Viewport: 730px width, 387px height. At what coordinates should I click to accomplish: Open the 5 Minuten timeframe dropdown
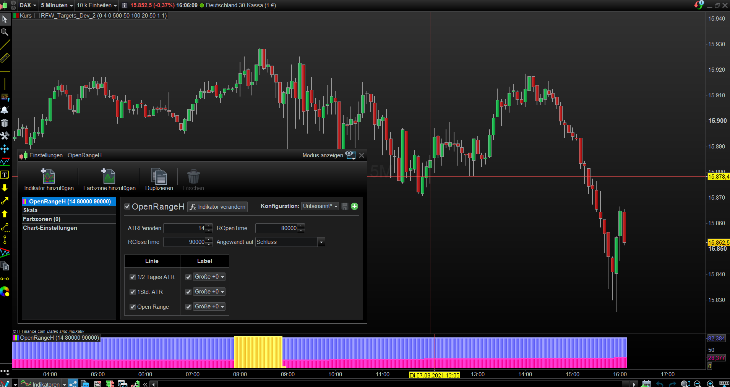57,5
